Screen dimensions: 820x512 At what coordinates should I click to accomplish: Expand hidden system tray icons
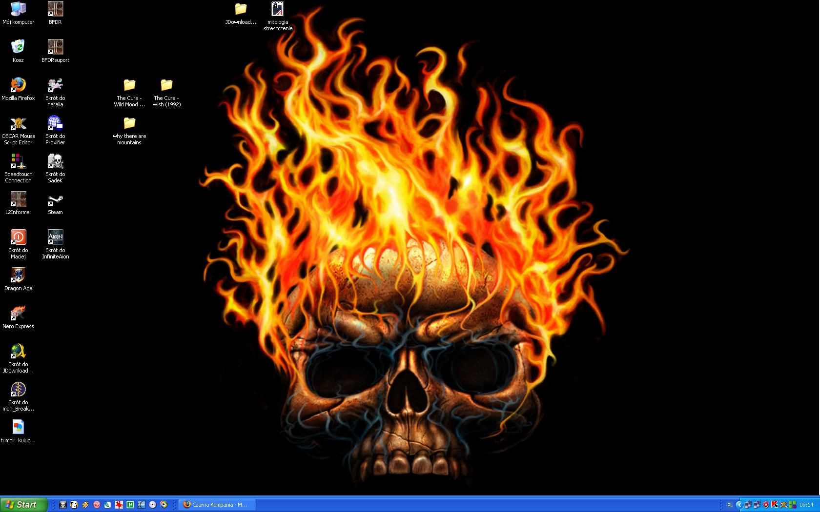point(739,505)
